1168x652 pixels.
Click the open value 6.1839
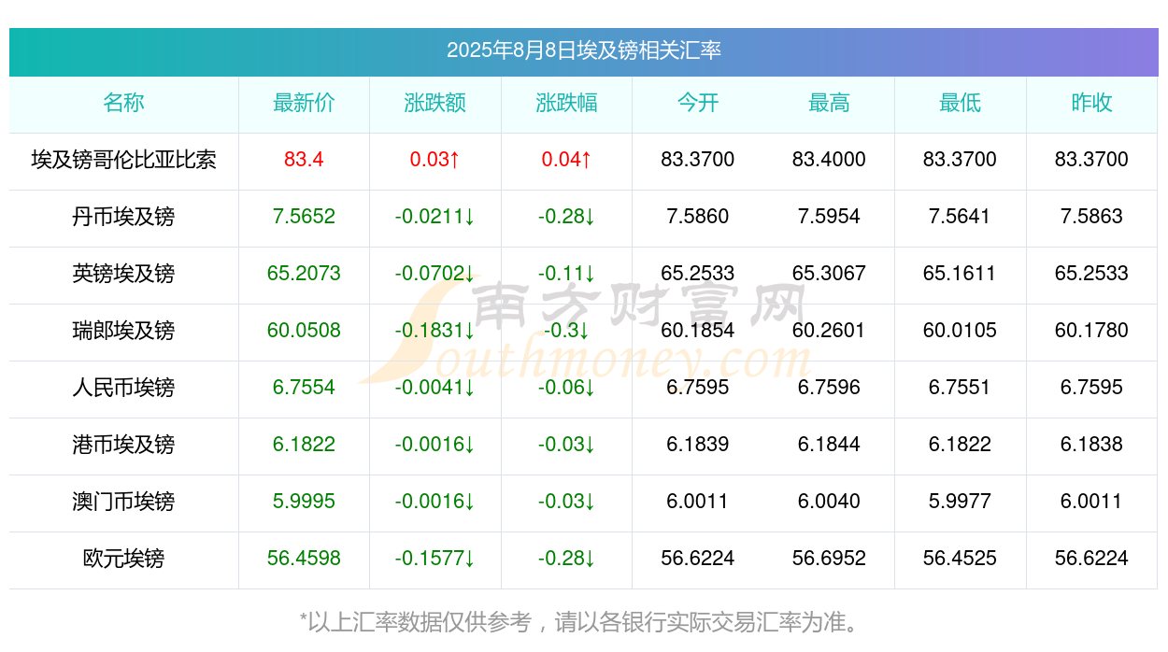click(698, 445)
